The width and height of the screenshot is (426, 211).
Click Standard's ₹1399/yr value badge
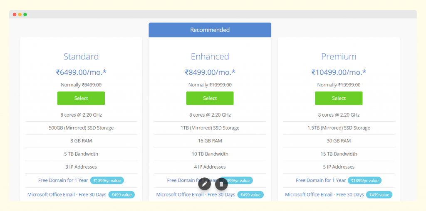(x=107, y=181)
